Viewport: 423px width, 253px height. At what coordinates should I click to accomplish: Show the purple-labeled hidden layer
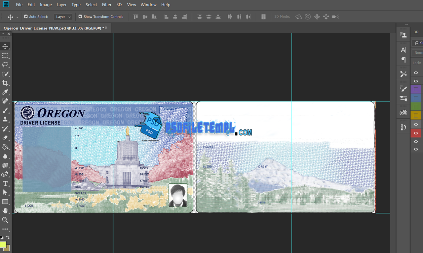click(x=416, y=90)
